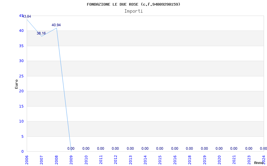Select the 2021 year label
Image resolution: width=267 pixels, height=166 pixels.
click(234, 160)
